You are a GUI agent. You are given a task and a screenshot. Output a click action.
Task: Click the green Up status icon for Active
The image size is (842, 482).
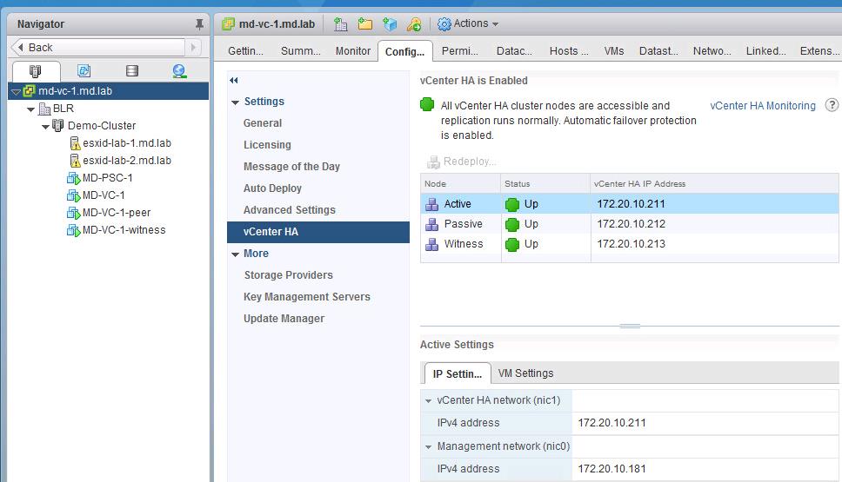click(512, 204)
